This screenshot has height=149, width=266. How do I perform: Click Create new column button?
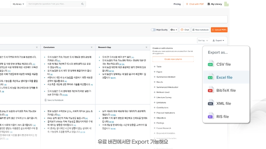[173, 59]
